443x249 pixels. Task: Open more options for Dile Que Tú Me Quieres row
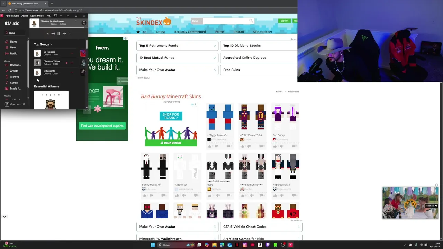tap(72, 63)
